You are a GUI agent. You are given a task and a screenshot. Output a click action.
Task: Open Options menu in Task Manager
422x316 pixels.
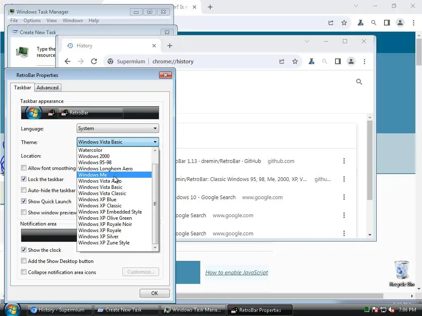[32, 21]
